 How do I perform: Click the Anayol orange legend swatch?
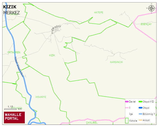(x=140, y=120)
